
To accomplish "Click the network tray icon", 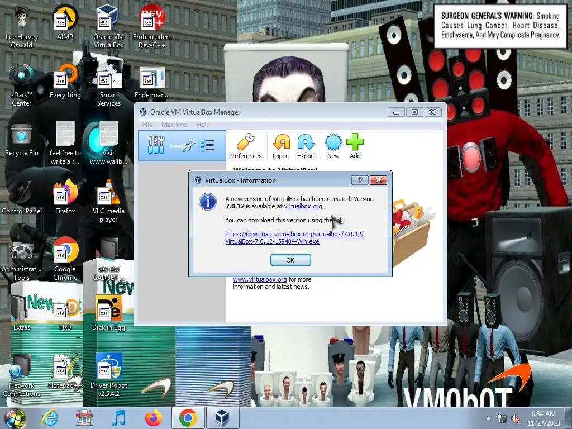I will tap(502, 419).
